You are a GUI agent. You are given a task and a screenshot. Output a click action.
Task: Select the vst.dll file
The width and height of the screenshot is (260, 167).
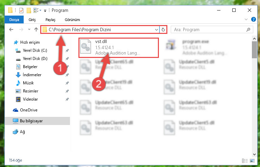pyautogui.click(x=119, y=47)
